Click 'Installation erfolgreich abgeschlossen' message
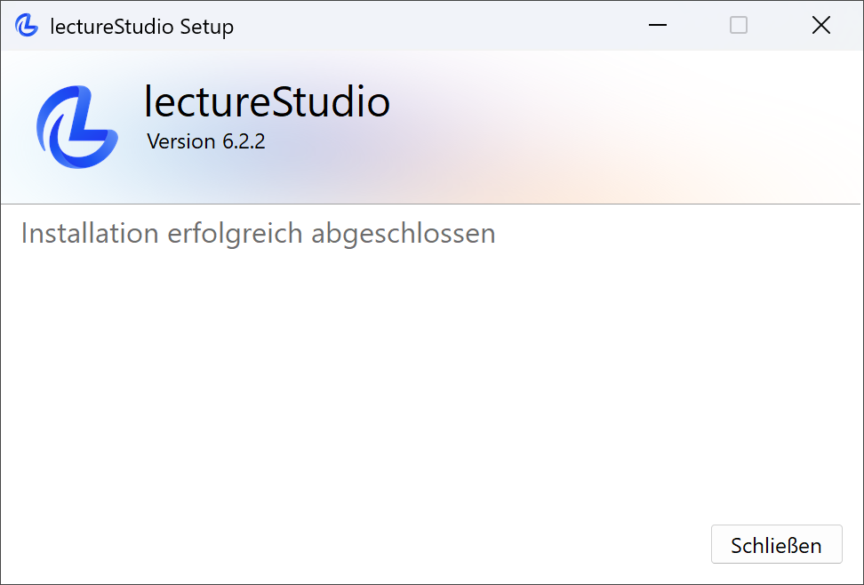Screen dimensions: 864x585 tap(257, 233)
